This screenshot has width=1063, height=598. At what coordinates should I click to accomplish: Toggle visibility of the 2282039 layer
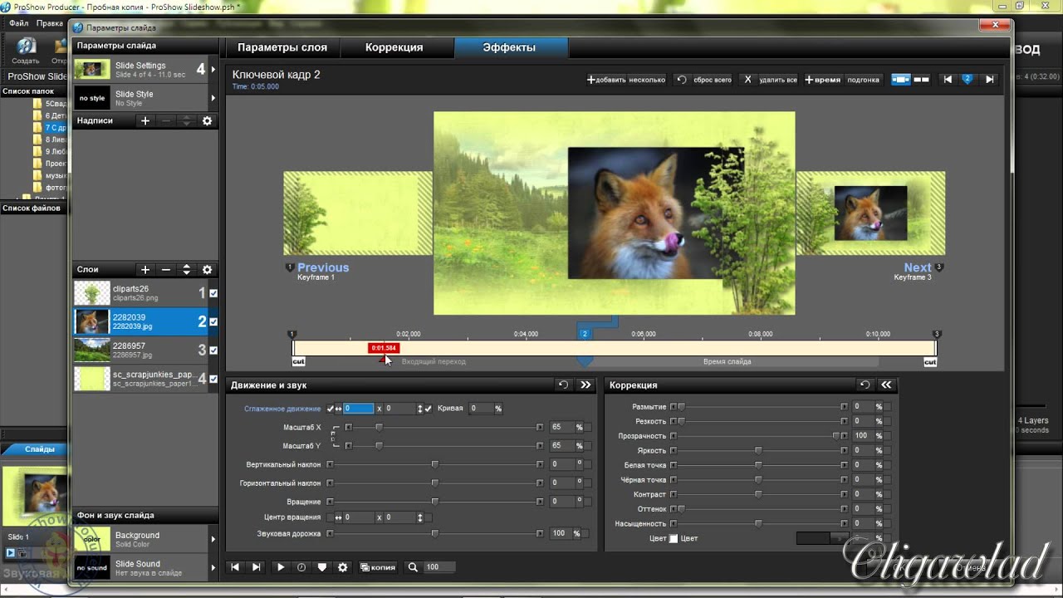(213, 321)
